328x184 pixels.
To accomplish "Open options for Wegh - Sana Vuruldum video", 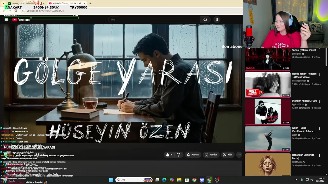I will click(x=320, y=128).
